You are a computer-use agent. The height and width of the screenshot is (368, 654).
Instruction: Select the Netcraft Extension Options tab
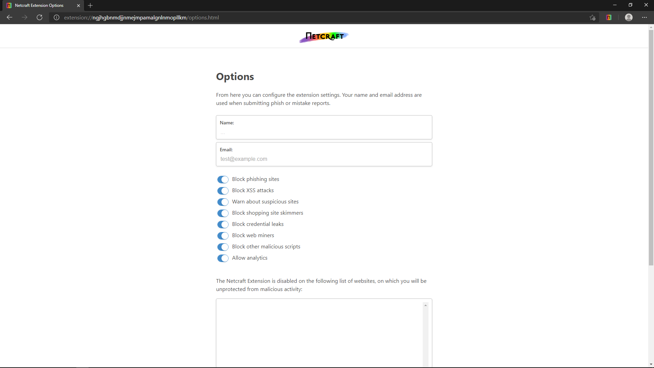(39, 5)
